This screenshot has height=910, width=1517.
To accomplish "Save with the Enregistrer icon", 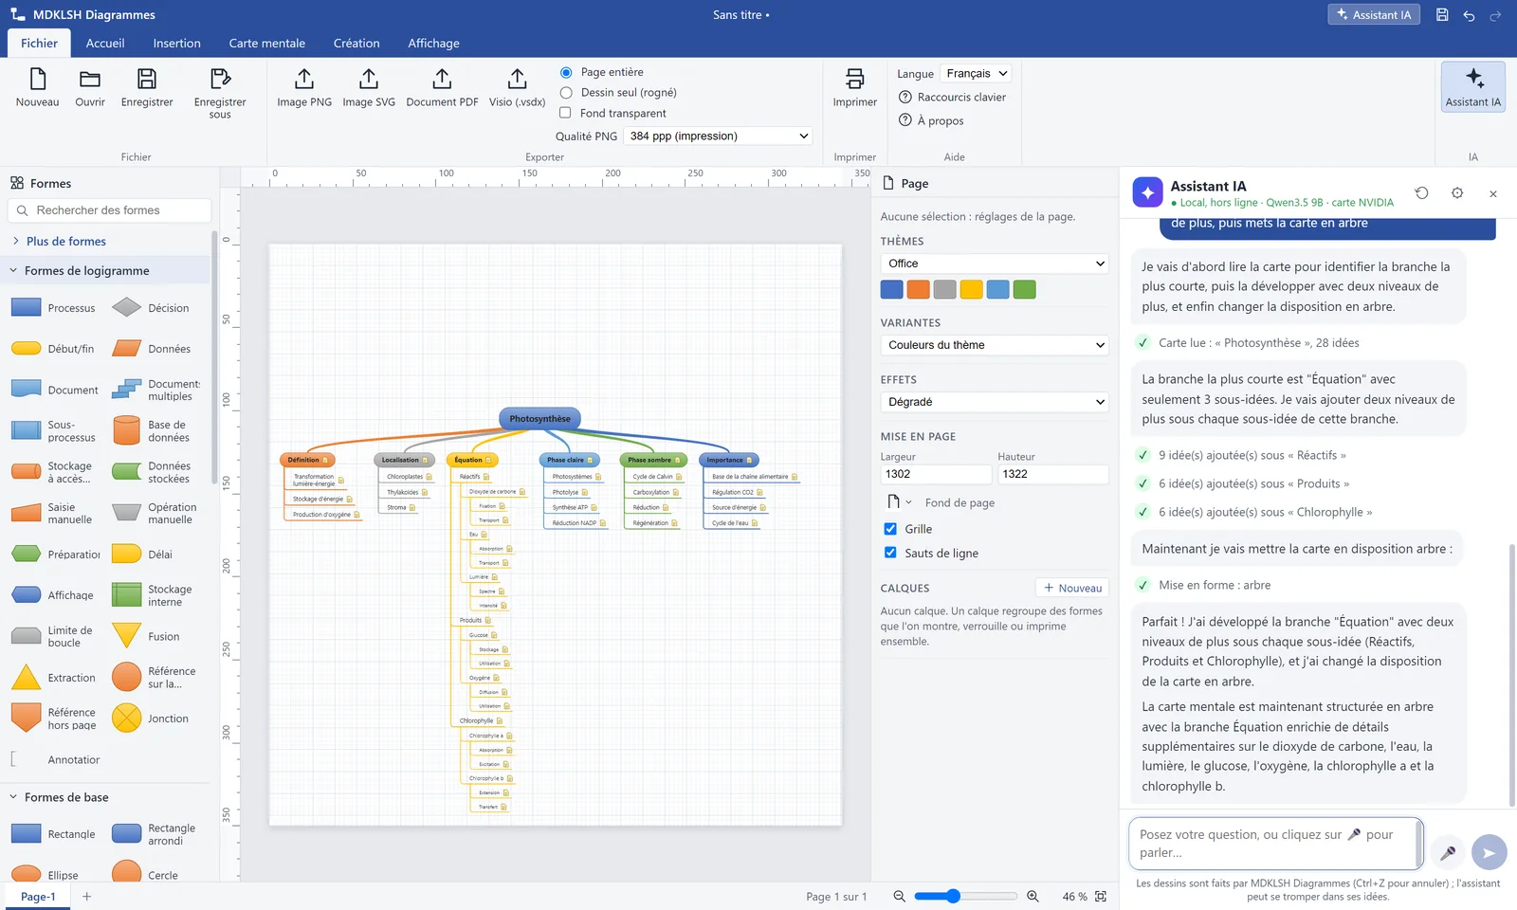I will tap(147, 78).
